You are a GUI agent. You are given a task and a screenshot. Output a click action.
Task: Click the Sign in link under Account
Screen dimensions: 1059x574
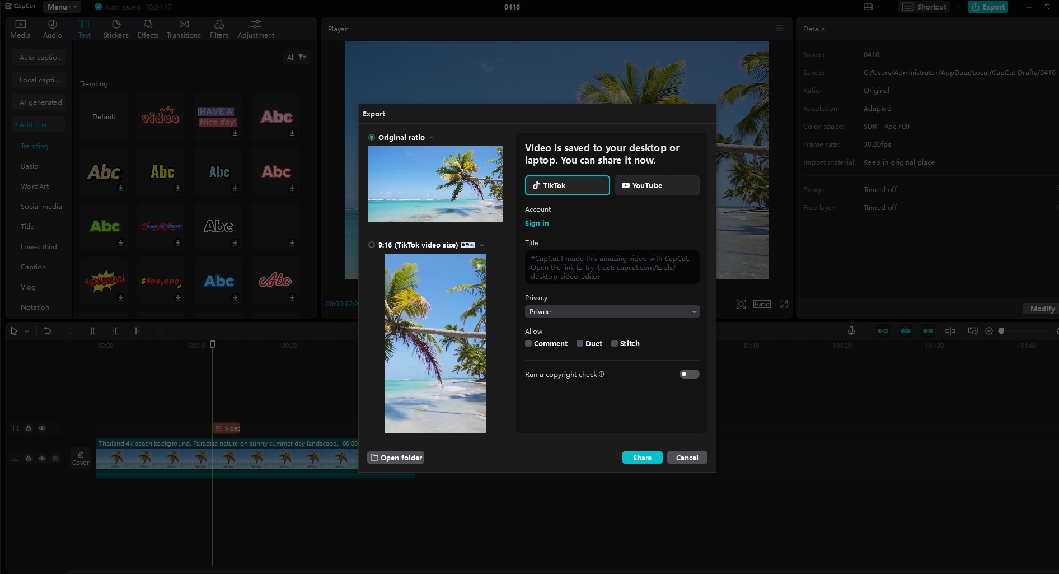[537, 223]
